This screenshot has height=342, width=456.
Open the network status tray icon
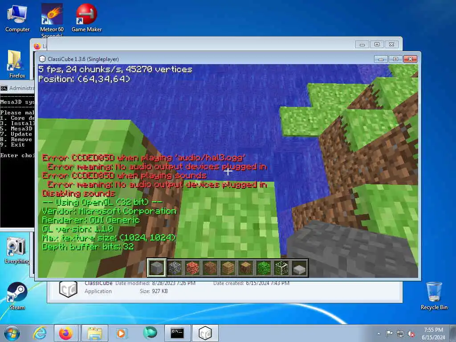point(400,334)
